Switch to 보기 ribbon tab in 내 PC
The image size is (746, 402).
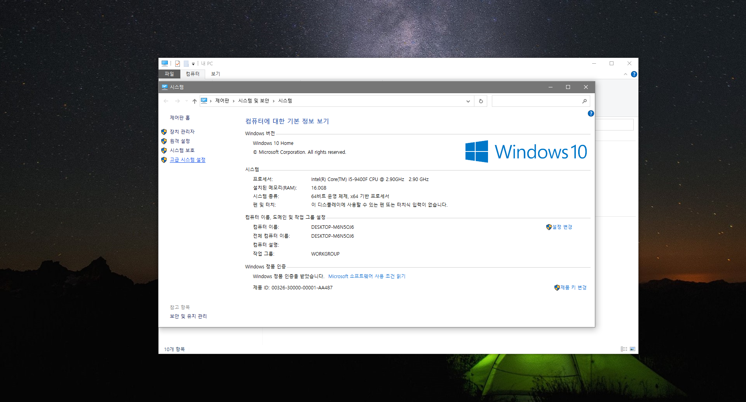click(215, 74)
